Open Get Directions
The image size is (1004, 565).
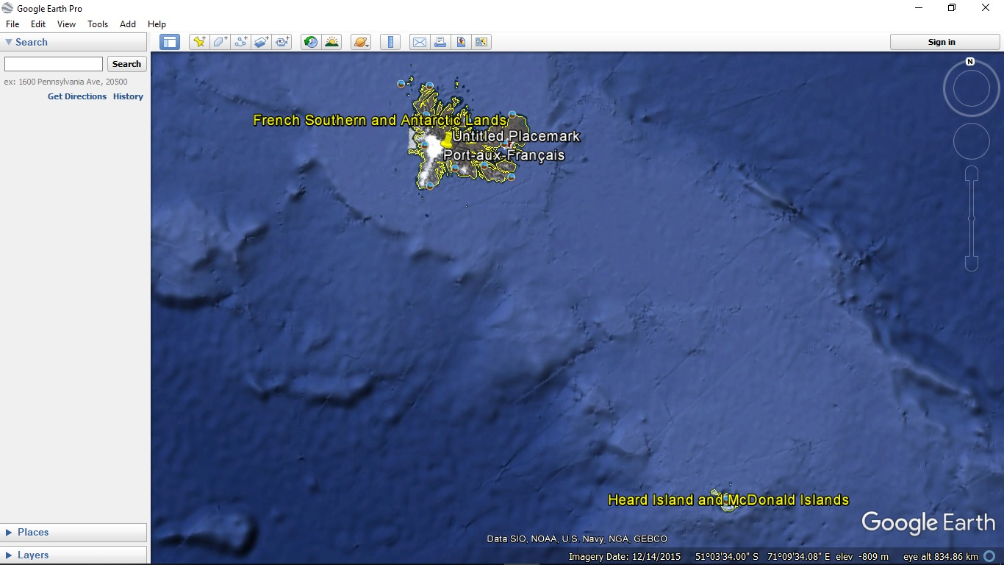tap(76, 96)
